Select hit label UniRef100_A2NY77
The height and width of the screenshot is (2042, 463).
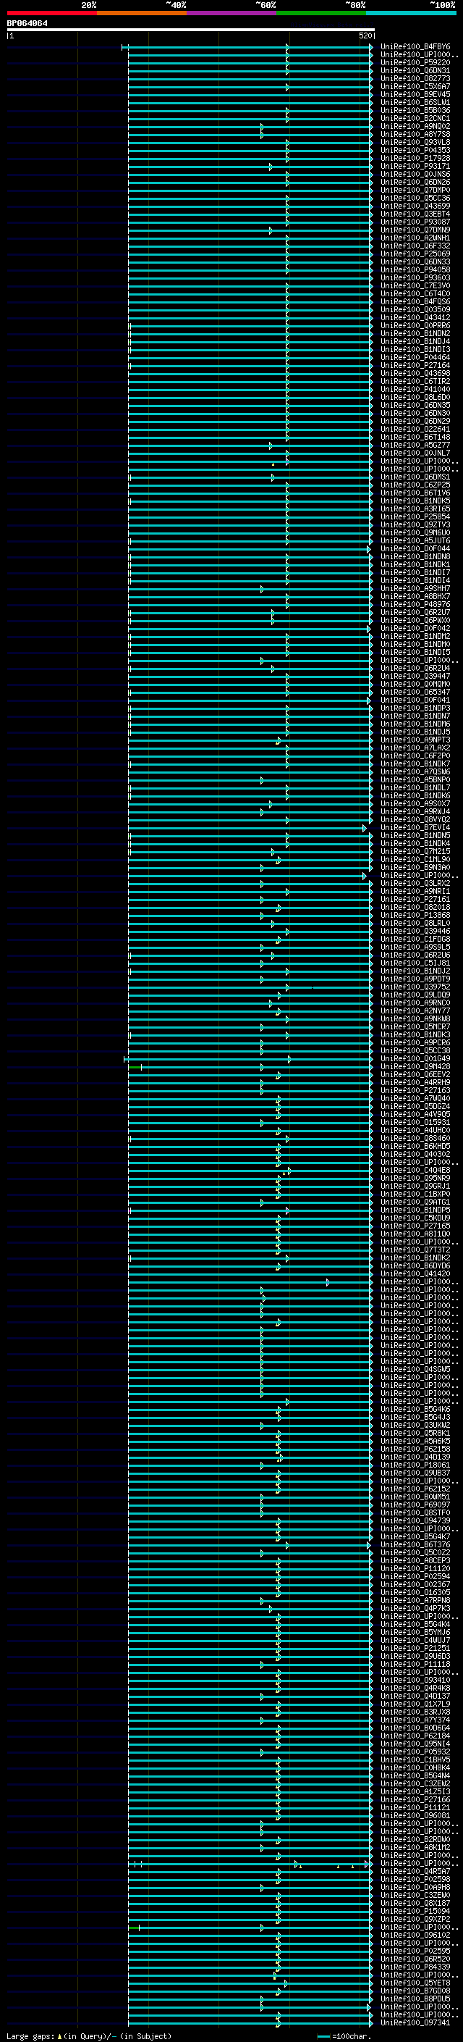point(415,1010)
